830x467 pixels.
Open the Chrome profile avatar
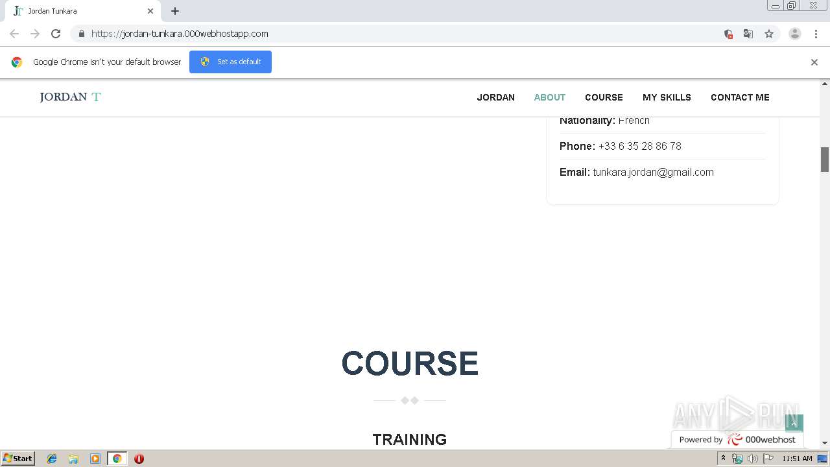coord(795,34)
